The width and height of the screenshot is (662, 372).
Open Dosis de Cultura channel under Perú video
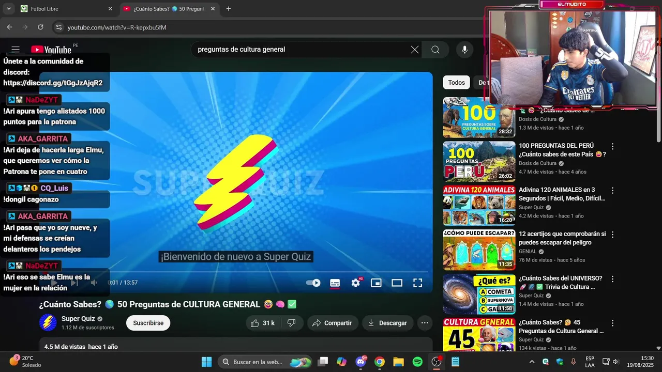click(x=537, y=163)
